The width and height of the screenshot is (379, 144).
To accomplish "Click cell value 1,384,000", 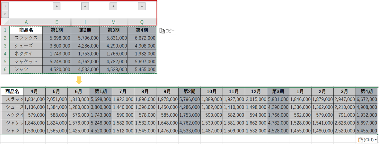I will [56, 107].
